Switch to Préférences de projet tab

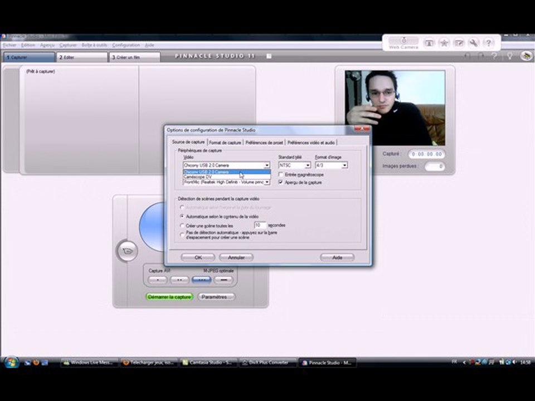(x=264, y=143)
